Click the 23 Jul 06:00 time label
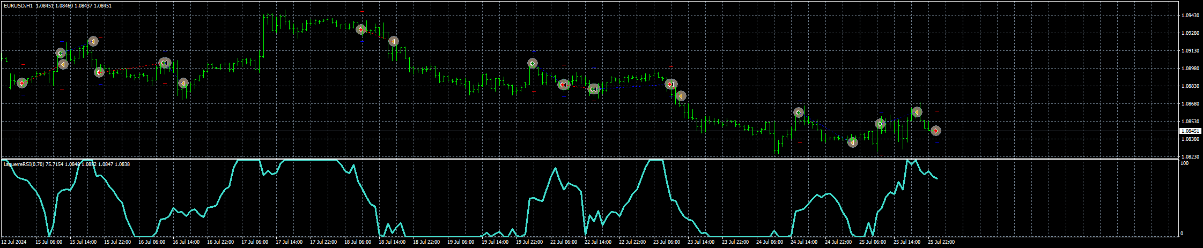 coord(667,242)
